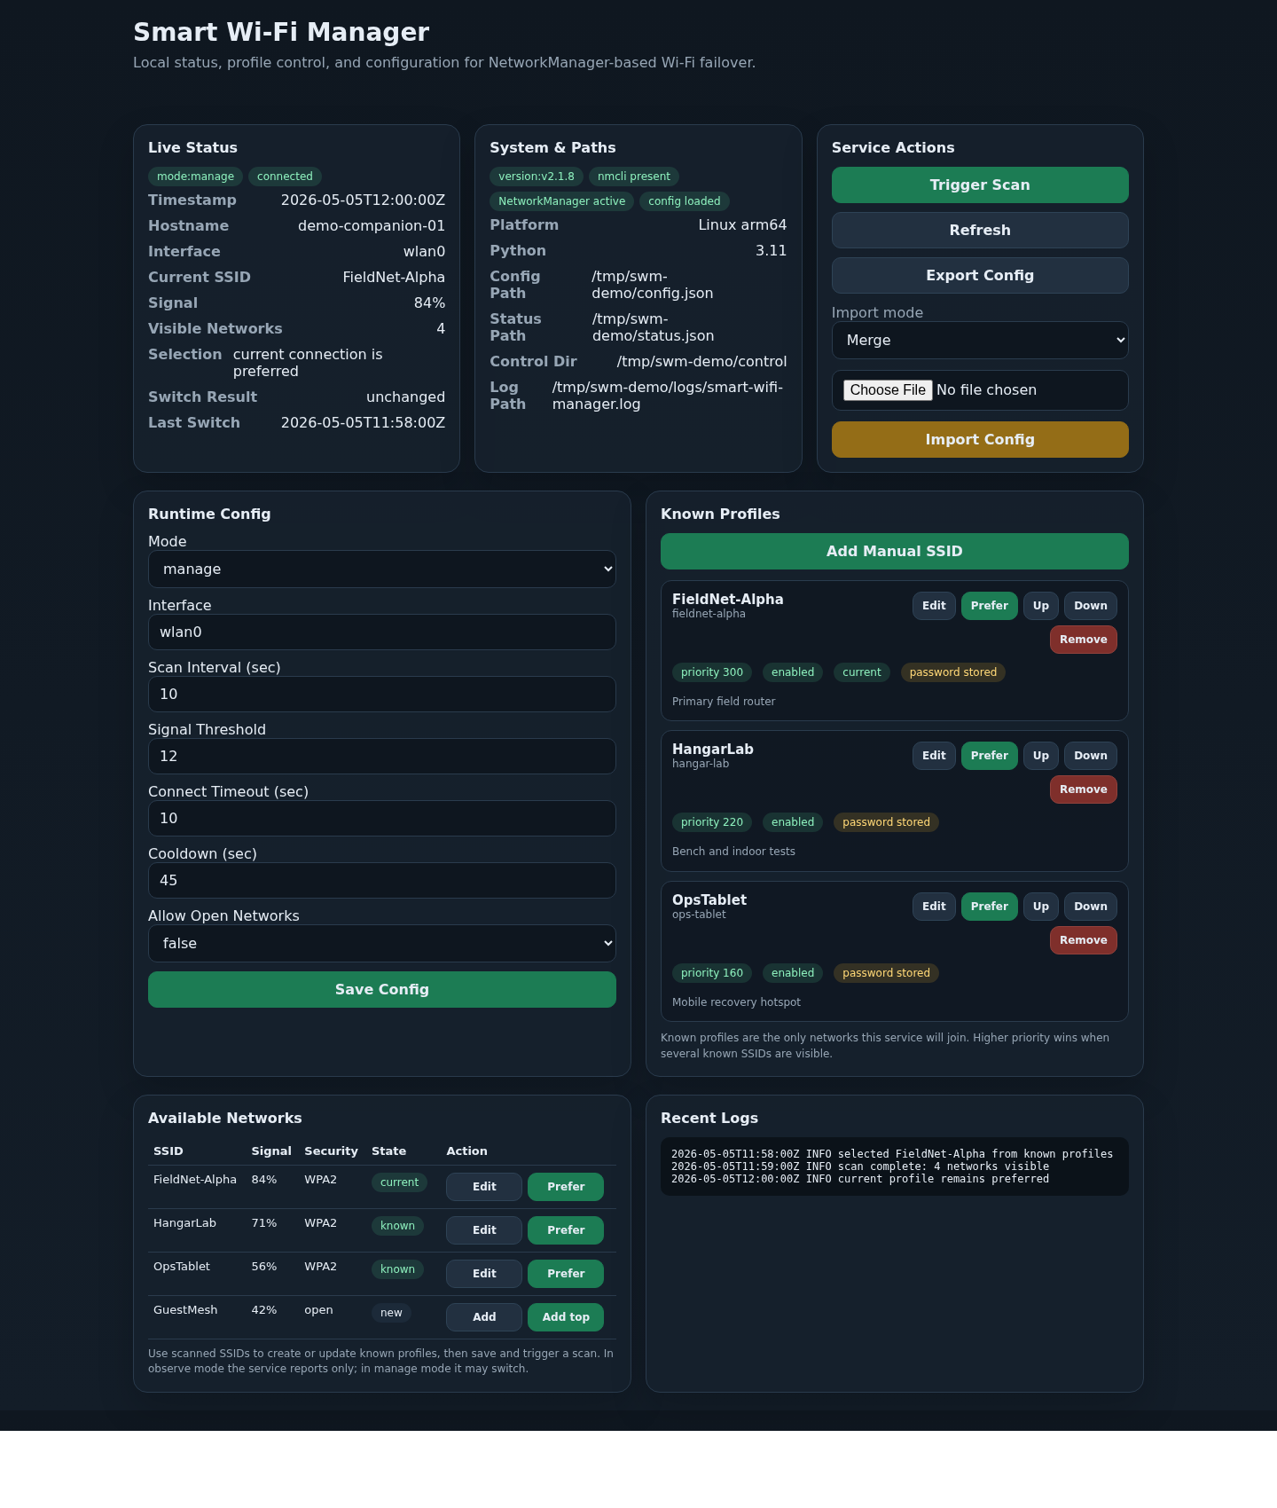Edit HangarLab in Available Networks table
This screenshot has width=1277, height=1508.
coord(484,1230)
